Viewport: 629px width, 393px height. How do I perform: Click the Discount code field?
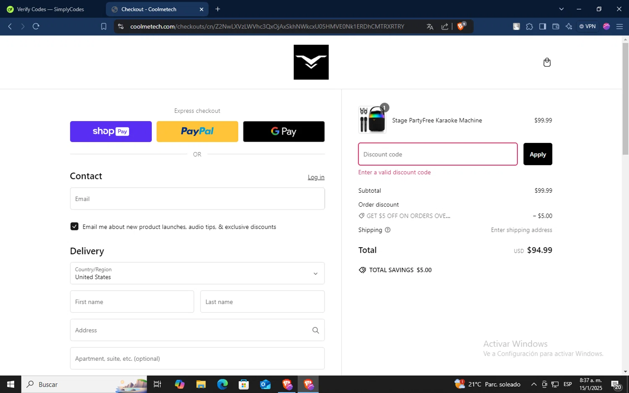pos(438,154)
